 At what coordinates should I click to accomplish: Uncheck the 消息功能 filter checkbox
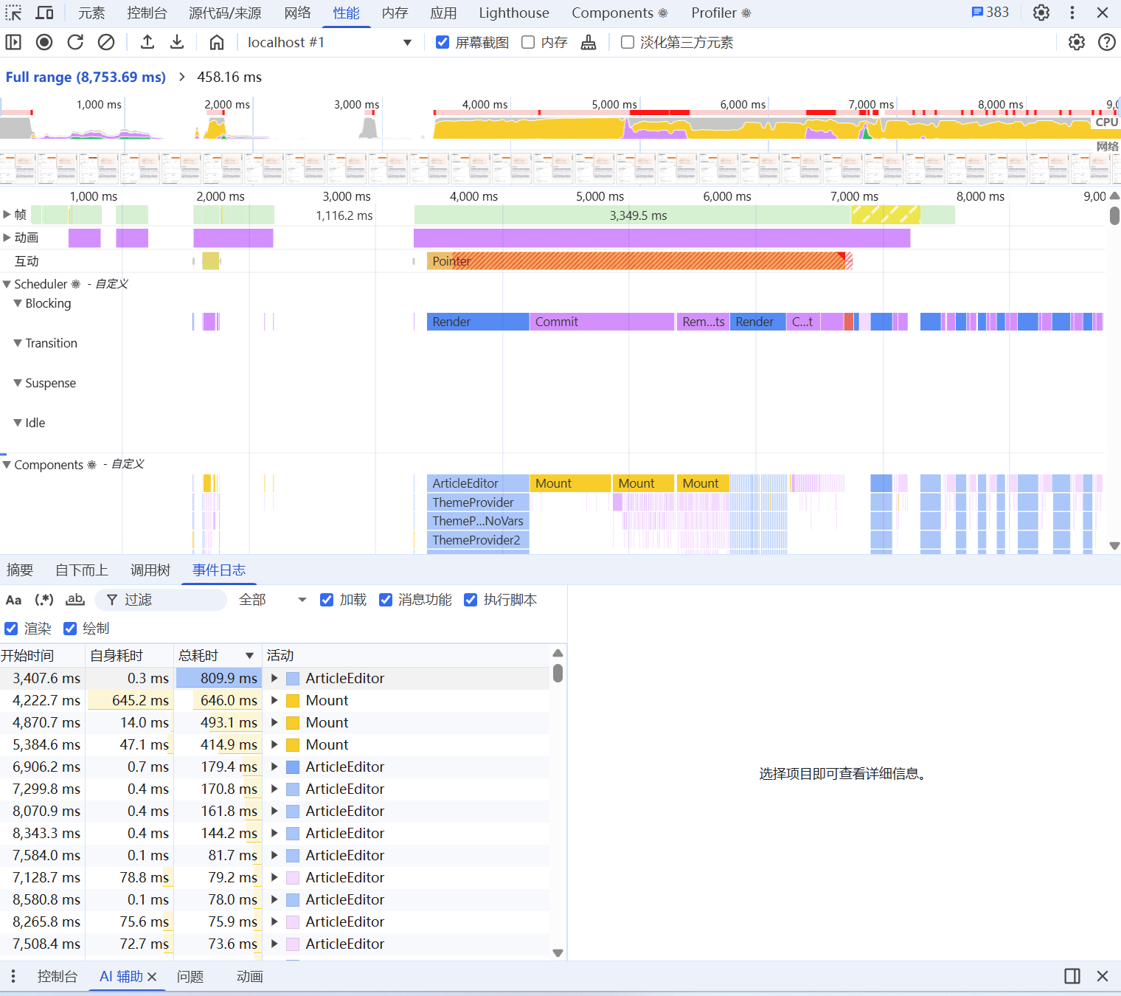[386, 600]
